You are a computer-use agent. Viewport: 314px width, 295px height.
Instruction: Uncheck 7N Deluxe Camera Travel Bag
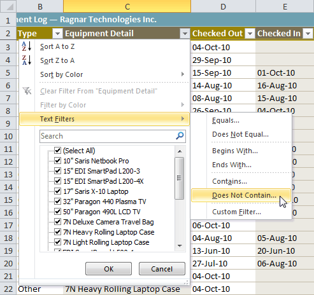coord(57,222)
